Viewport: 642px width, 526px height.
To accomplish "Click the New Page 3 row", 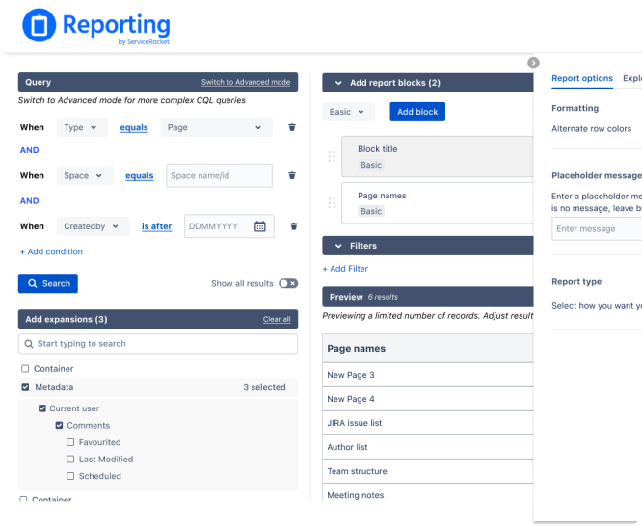I will click(x=428, y=375).
